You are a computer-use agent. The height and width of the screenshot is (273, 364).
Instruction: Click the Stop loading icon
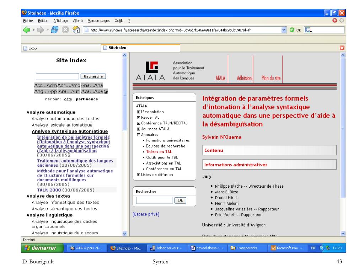click(65, 30)
